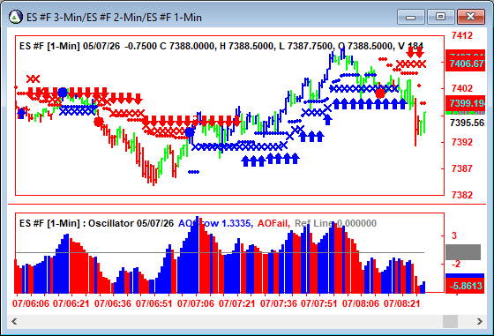The image size is (494, 336).
Task: Click the 7387 price axis label
Action: click(462, 168)
